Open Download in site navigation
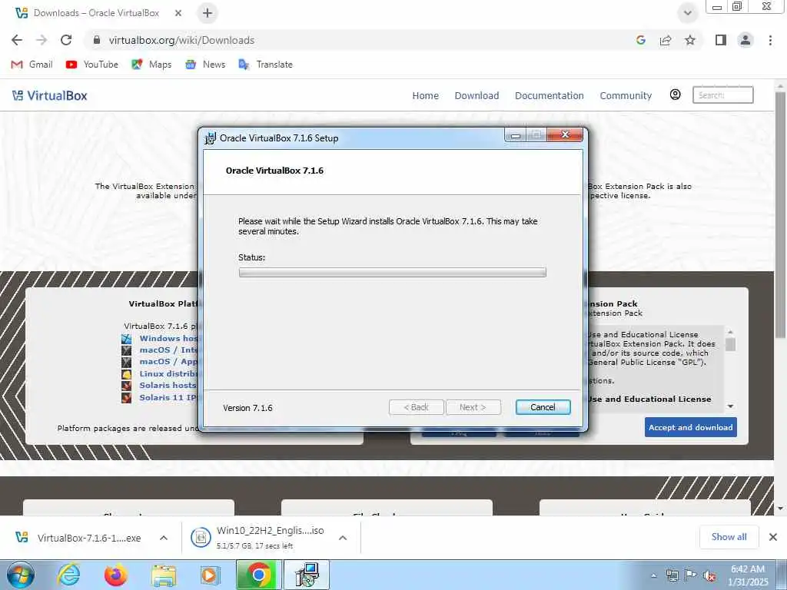 [x=477, y=95]
